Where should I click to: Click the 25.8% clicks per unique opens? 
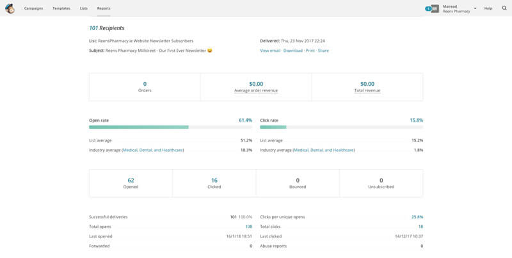(x=417, y=217)
